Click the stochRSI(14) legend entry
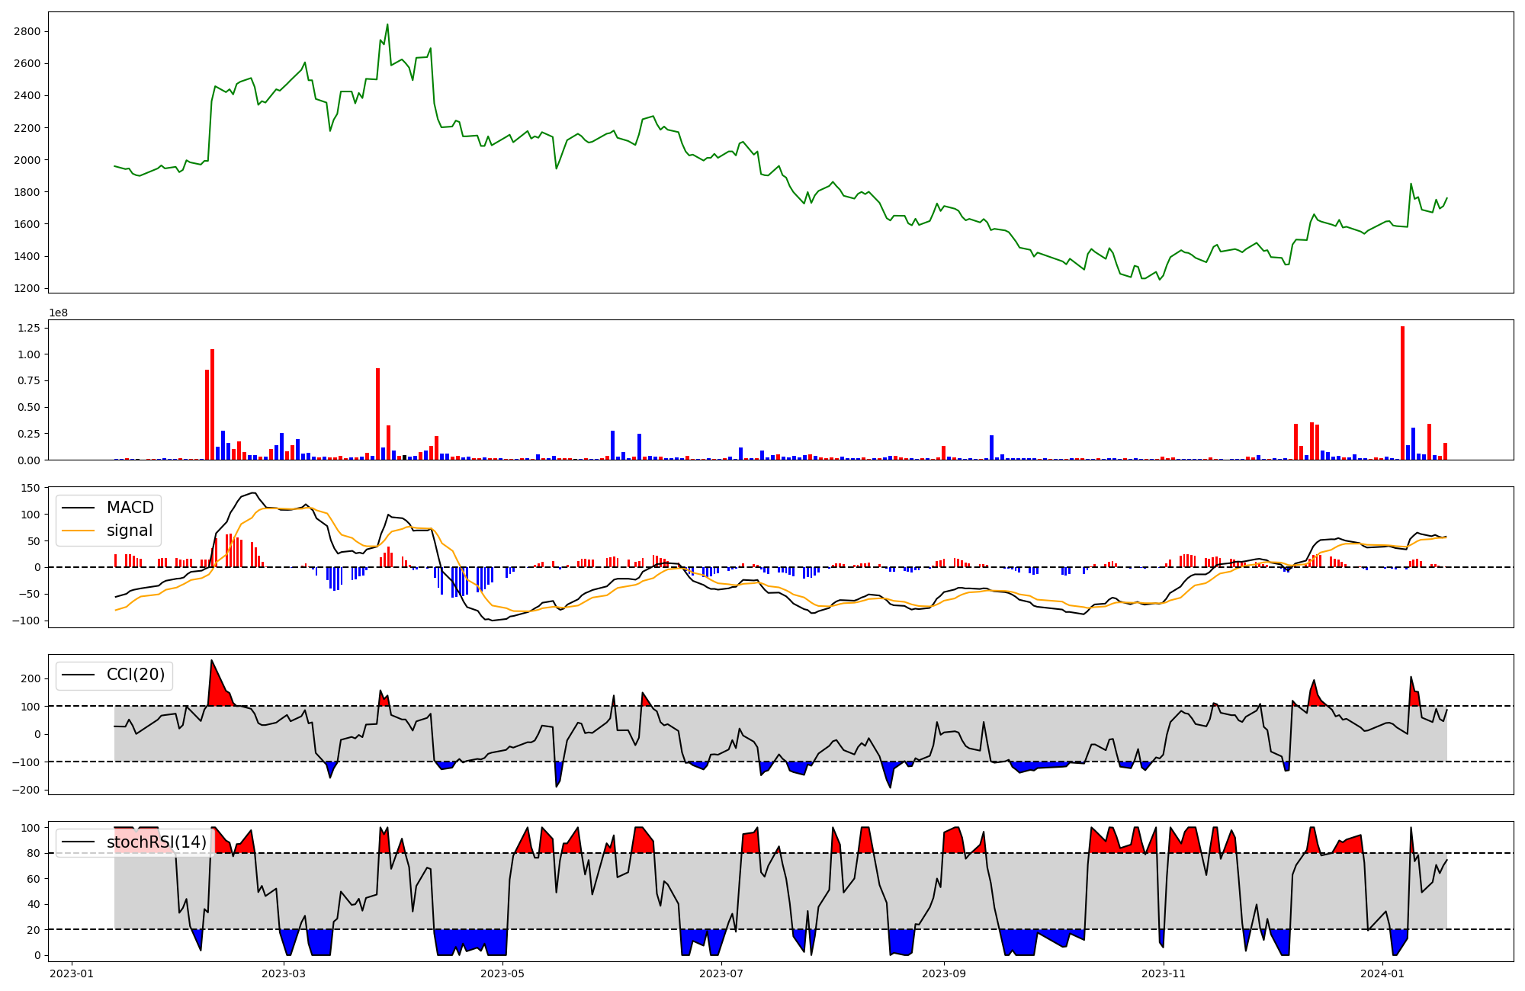1525x991 pixels. pos(156,842)
